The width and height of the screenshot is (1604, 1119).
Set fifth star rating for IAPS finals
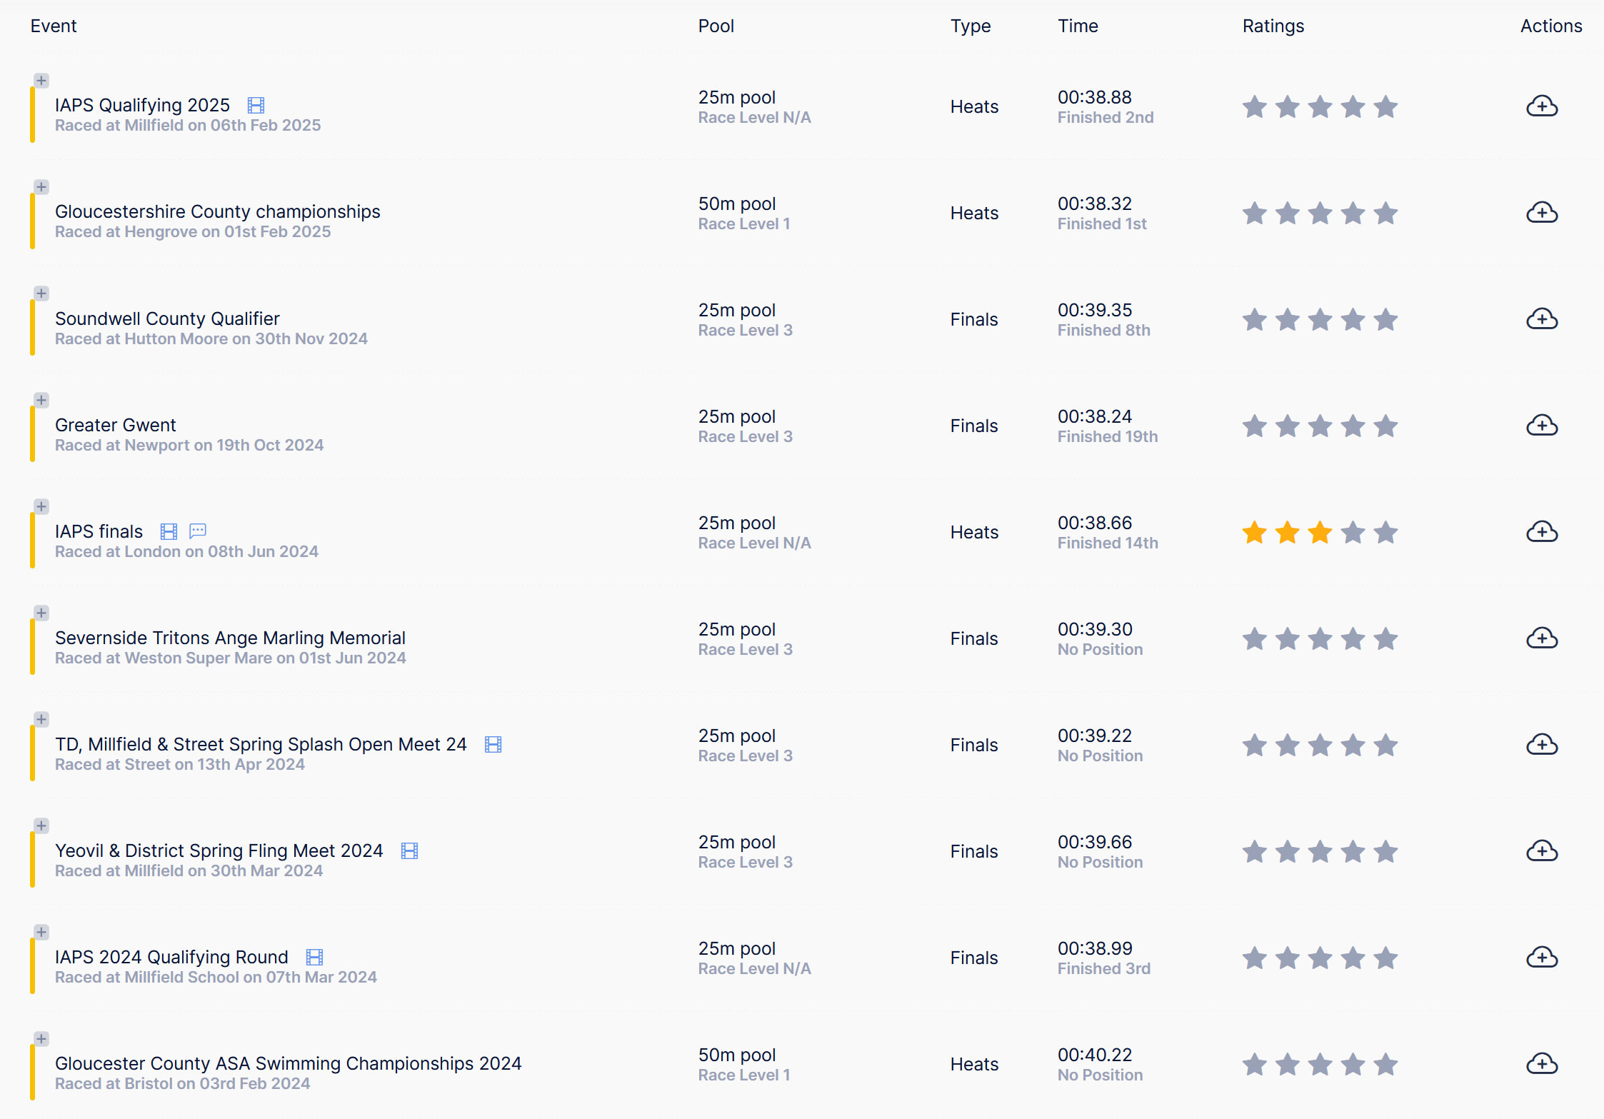coord(1385,532)
